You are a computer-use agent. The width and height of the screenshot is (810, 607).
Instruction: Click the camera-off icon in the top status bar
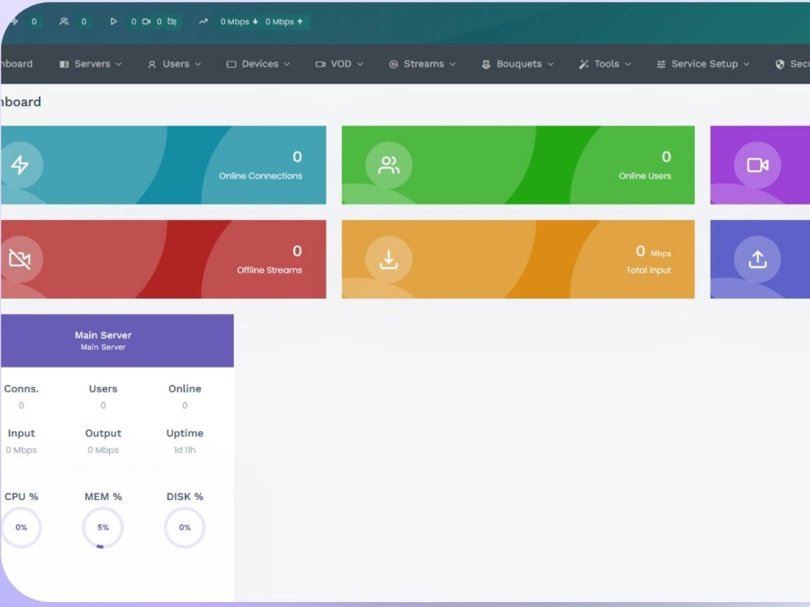pyautogui.click(x=173, y=22)
